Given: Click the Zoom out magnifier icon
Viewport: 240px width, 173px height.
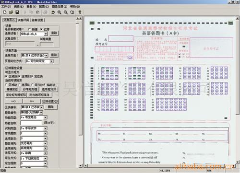Looking at the screenshot, I should [66, 12].
